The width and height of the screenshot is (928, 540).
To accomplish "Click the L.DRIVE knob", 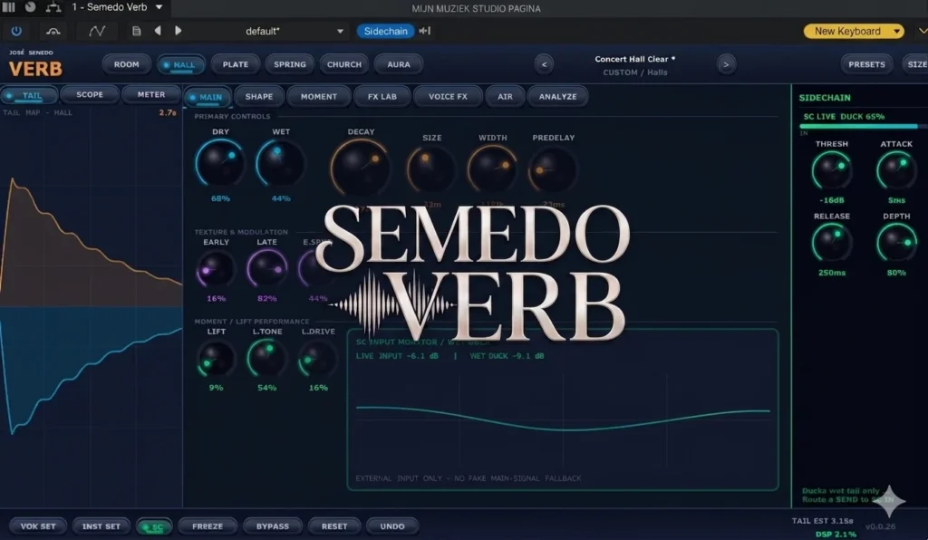I will [x=318, y=359].
